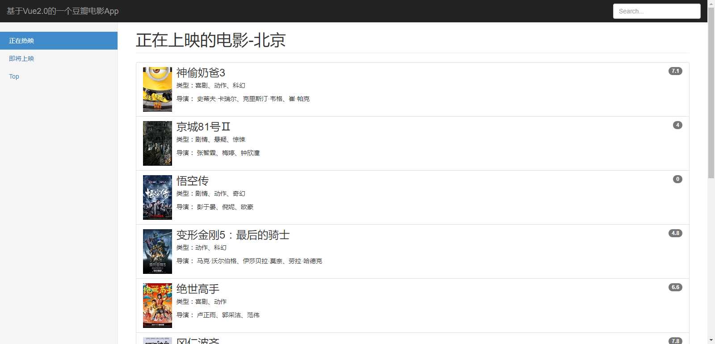Open 绝世高手 poster thumbnail
Viewport: 715px width, 344px height.
(157, 306)
